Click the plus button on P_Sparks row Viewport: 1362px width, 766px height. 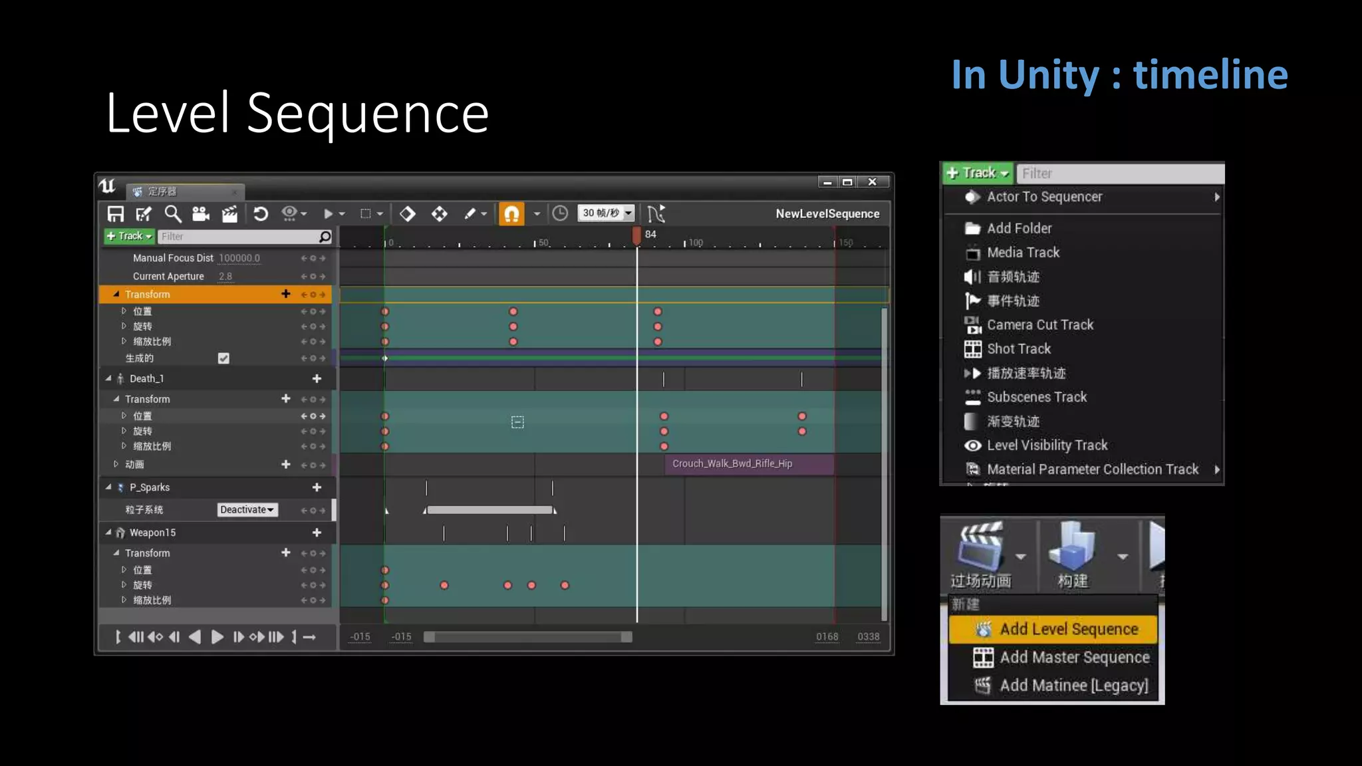[317, 487]
